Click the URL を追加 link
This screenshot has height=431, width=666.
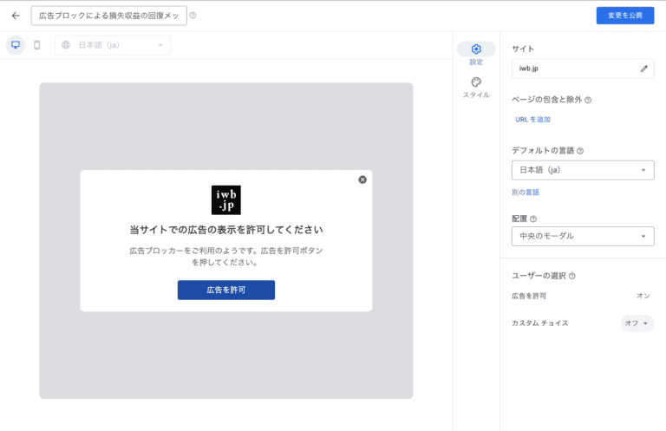(x=532, y=120)
